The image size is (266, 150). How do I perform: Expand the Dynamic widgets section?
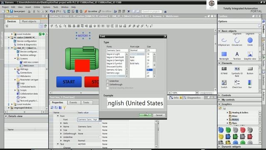pyautogui.click(x=219, y=147)
